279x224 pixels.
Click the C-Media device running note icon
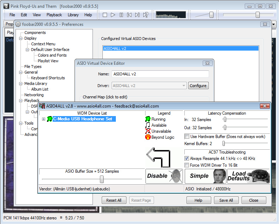click(49, 119)
